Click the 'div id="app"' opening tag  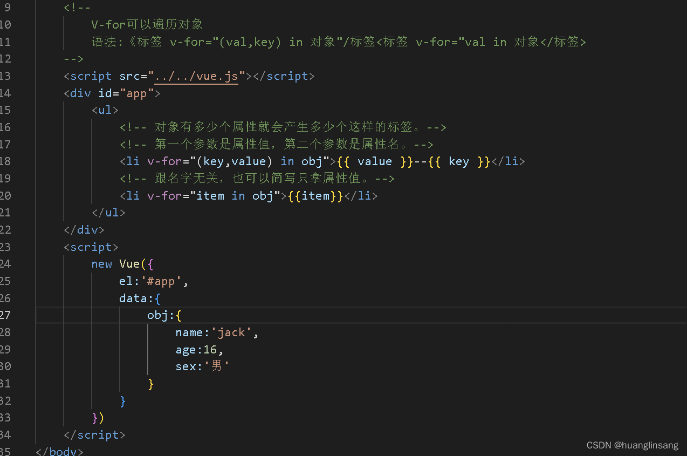pyautogui.click(x=112, y=93)
